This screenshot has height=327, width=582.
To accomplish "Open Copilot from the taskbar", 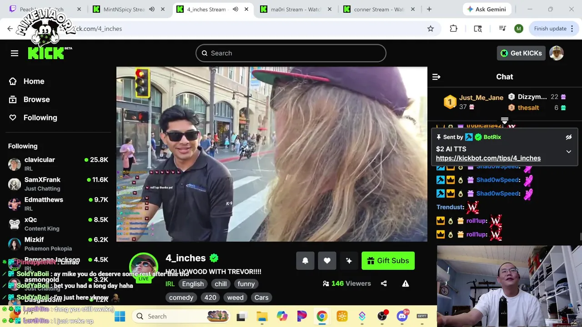I will (282, 316).
